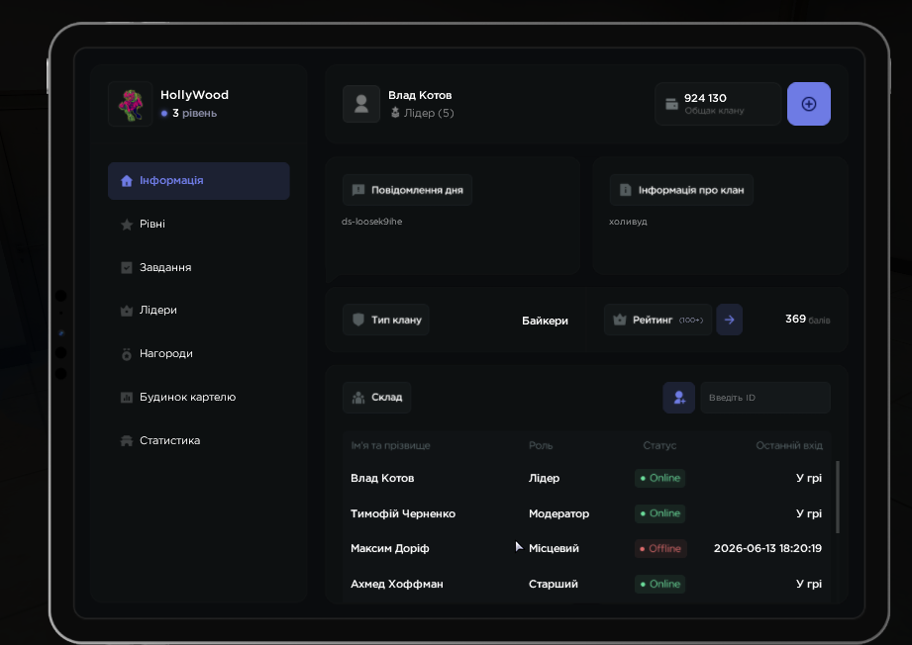The width and height of the screenshot is (912, 645).
Task: Click the Тип клану label
Action: point(385,320)
